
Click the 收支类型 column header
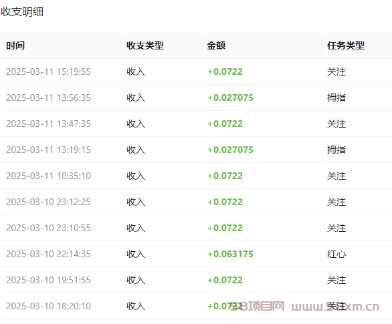point(145,45)
